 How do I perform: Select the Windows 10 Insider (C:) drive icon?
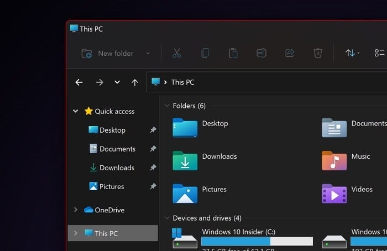point(185,238)
